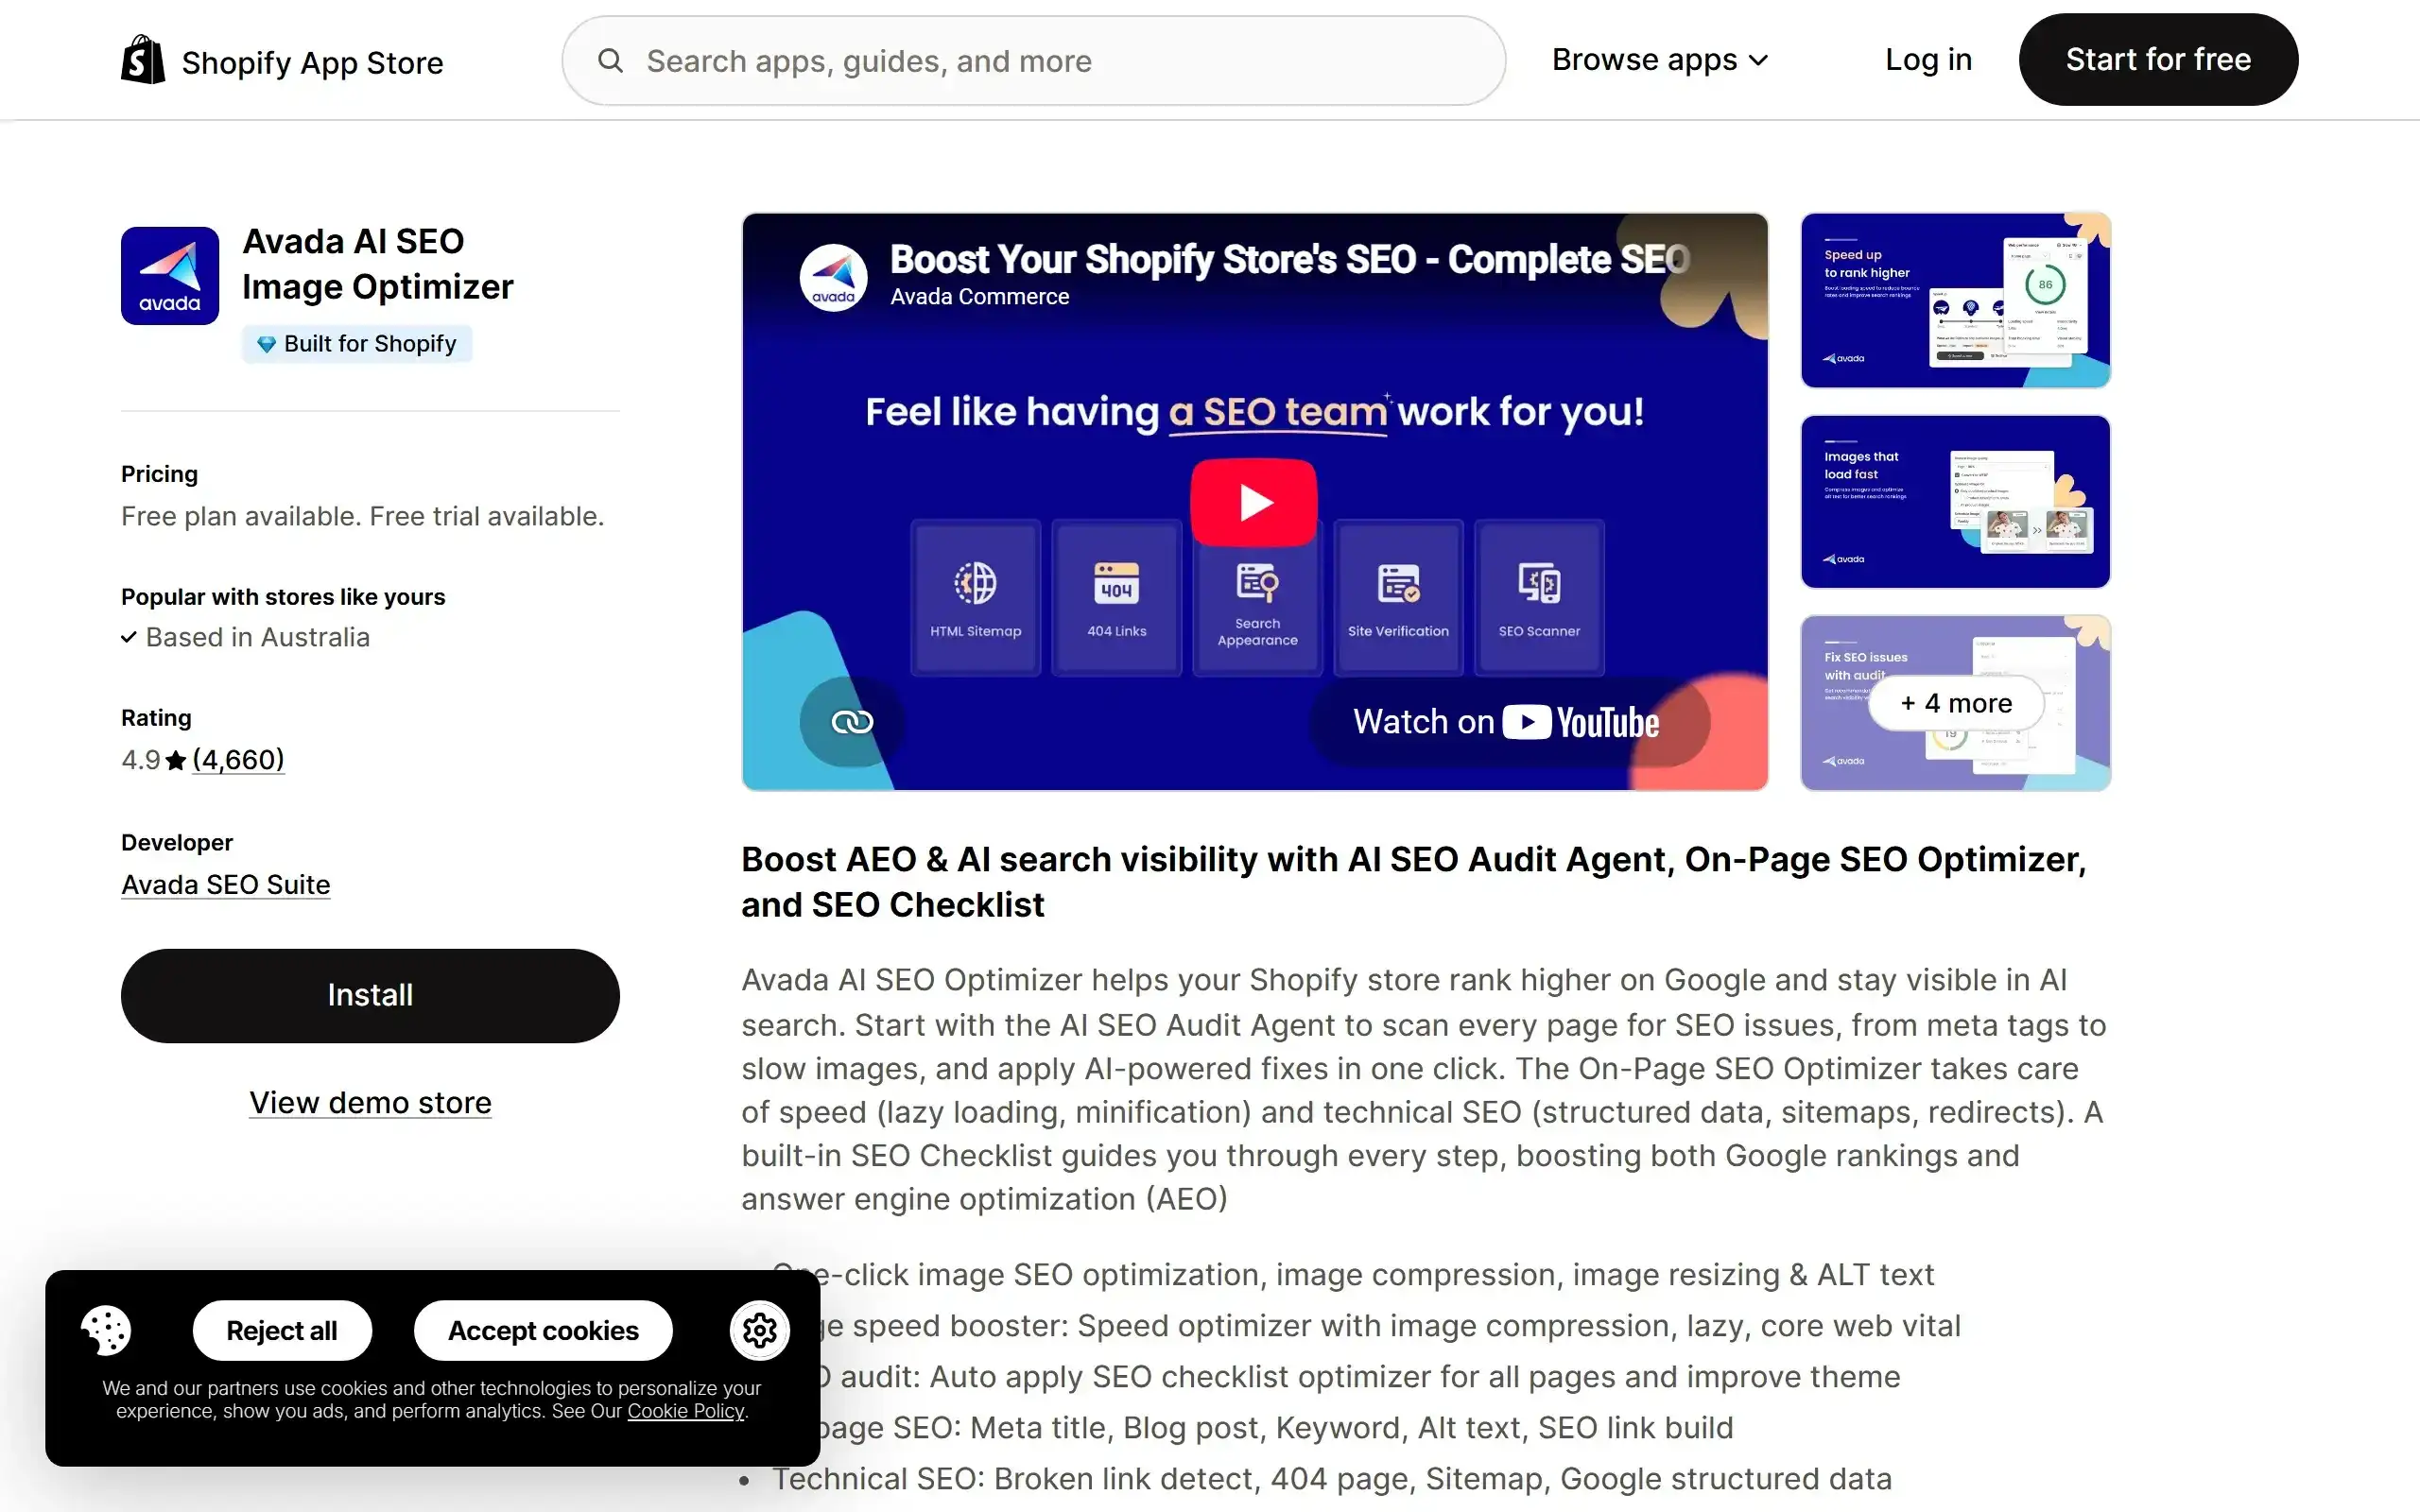Click the checkmark beside Based in Australia

(x=129, y=637)
